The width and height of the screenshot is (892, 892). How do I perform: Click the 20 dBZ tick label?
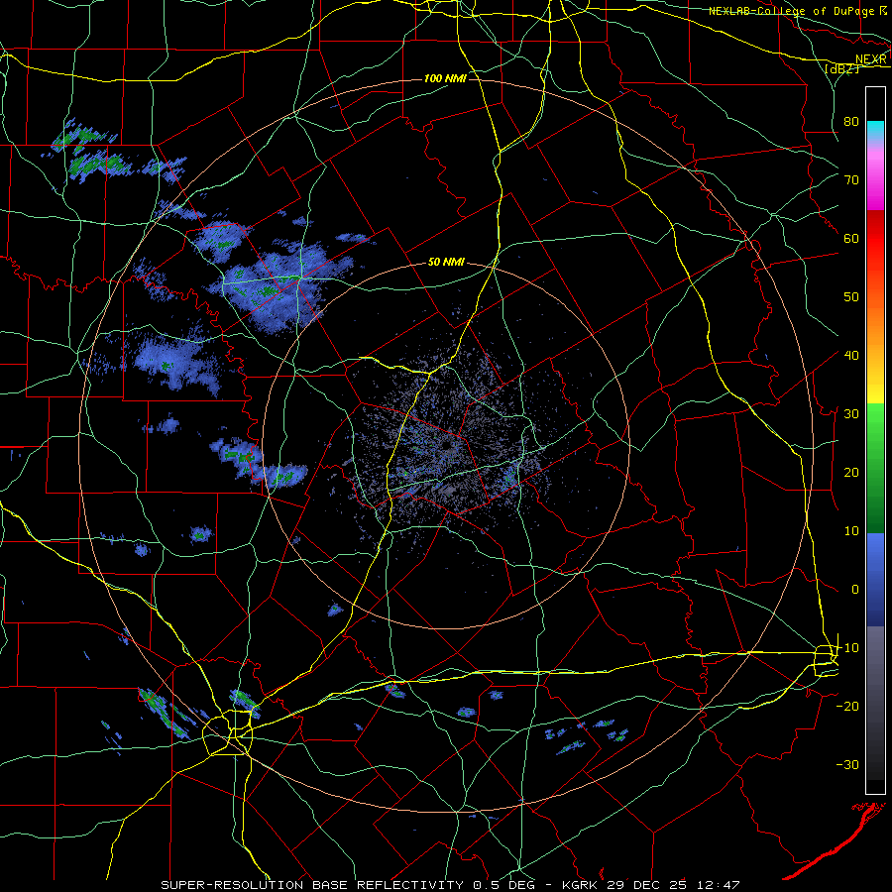tap(851, 472)
